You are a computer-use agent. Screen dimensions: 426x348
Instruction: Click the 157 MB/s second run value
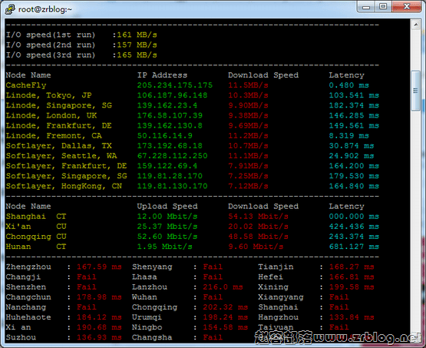click(x=137, y=45)
